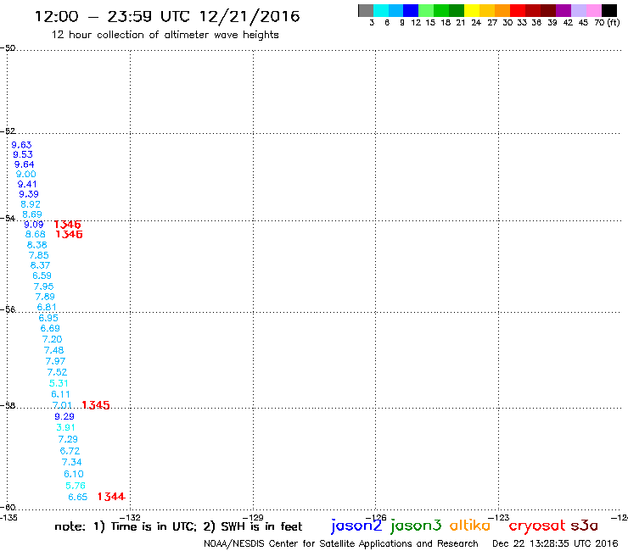
Task: Click the wave height value 8.92
Action: 31,204
